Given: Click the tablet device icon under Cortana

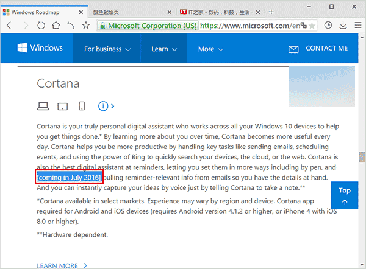Looking at the screenshot, I should click(x=63, y=107).
